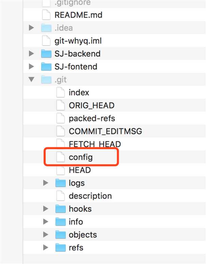Collapse the .git folder
The height and width of the screenshot is (264, 206).
(31, 80)
